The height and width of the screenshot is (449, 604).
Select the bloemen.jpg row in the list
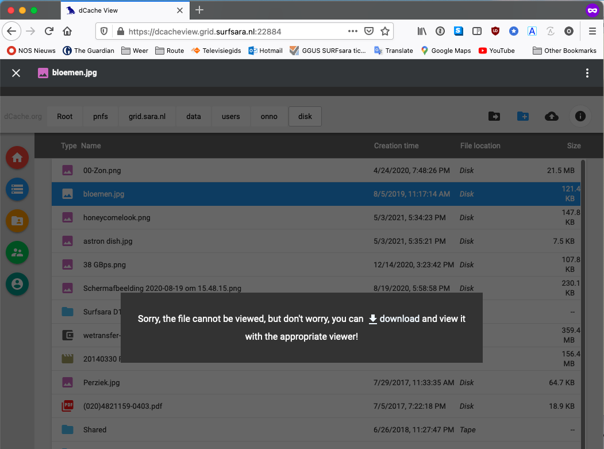[316, 194]
